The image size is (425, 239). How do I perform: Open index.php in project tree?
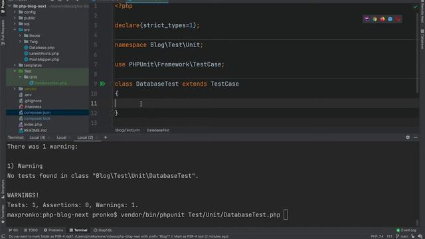33,124
